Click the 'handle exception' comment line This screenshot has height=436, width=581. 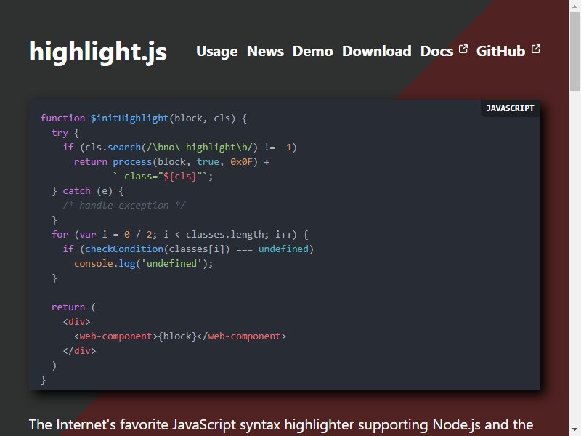pyautogui.click(x=124, y=206)
